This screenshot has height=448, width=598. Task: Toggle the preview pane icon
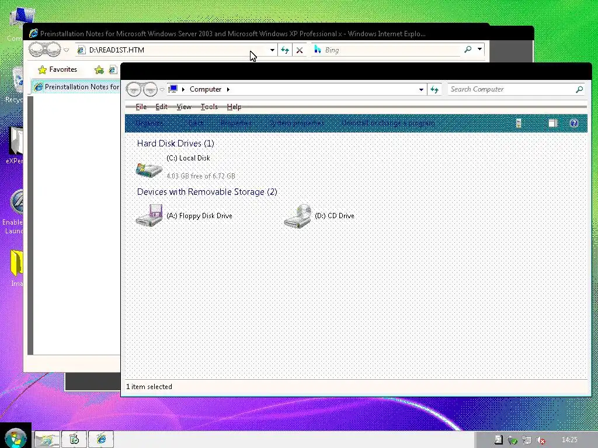[x=553, y=123]
